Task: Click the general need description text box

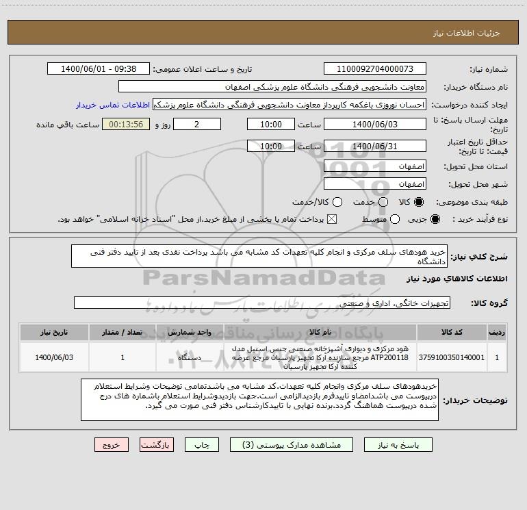Action: pyautogui.click(x=259, y=256)
